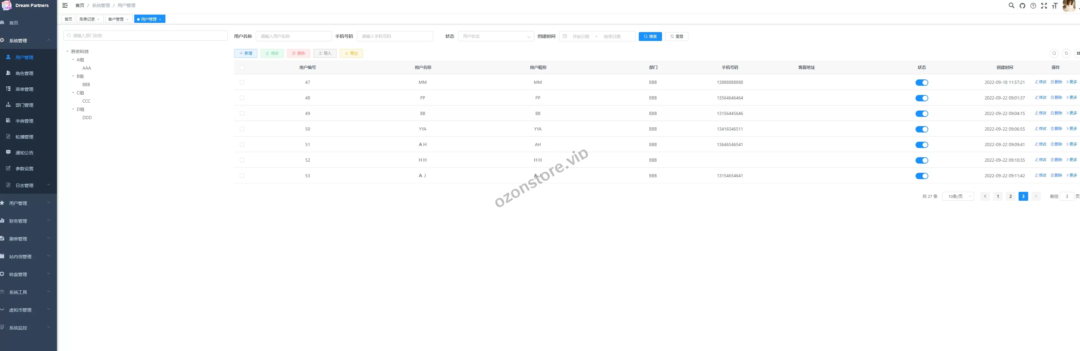Go to pagination page 2
The width and height of the screenshot is (1080, 351).
coord(1010,196)
